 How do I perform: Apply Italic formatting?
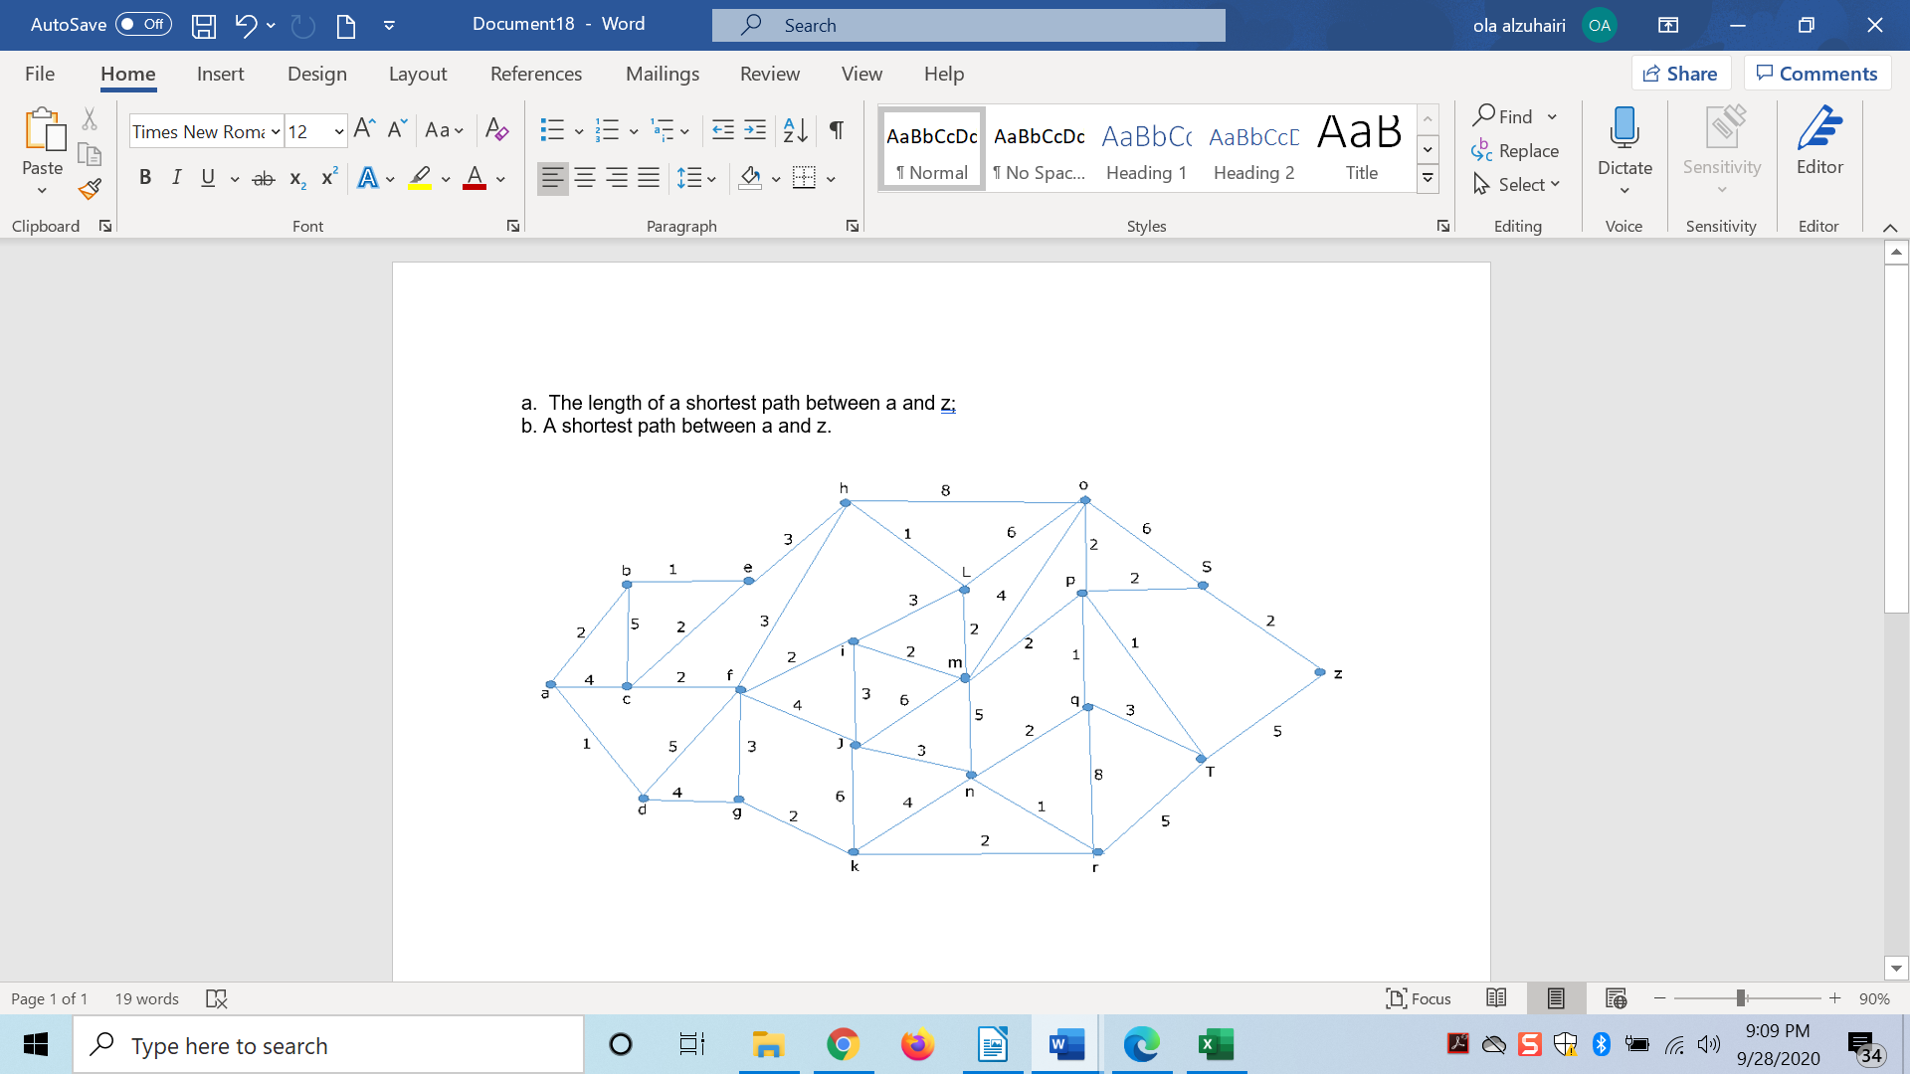(176, 177)
